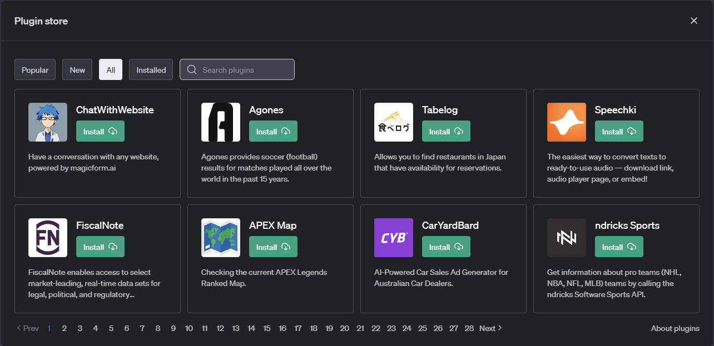Click the Tabelog description text
Image resolution: width=714 pixels, height=346 pixels.
[440, 162]
